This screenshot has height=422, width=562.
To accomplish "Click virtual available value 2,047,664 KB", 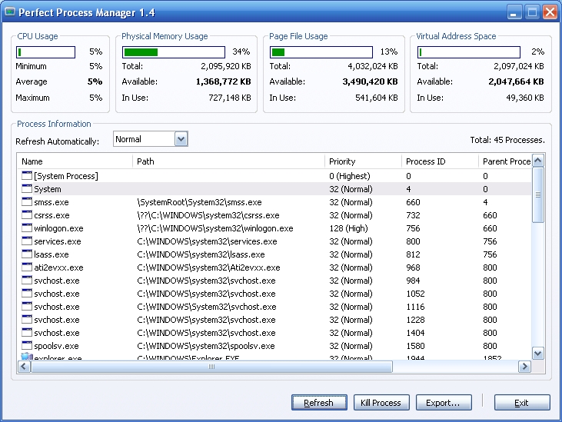I will [x=516, y=81].
